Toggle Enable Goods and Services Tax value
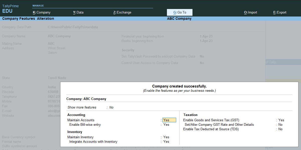This screenshot has height=150, width=301. (281, 120)
